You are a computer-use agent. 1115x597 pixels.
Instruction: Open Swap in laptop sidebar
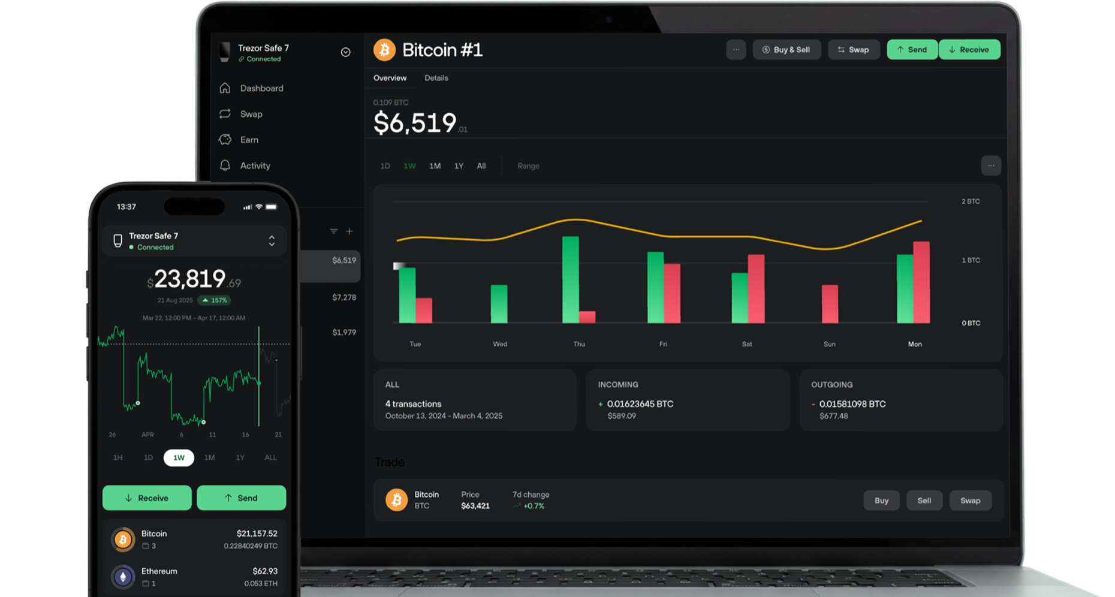click(x=241, y=114)
